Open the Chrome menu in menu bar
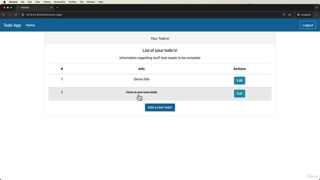 tap(13, 2)
